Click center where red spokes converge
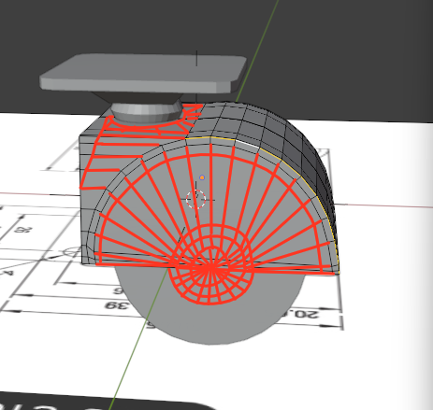433x410 pixels. click(x=211, y=266)
